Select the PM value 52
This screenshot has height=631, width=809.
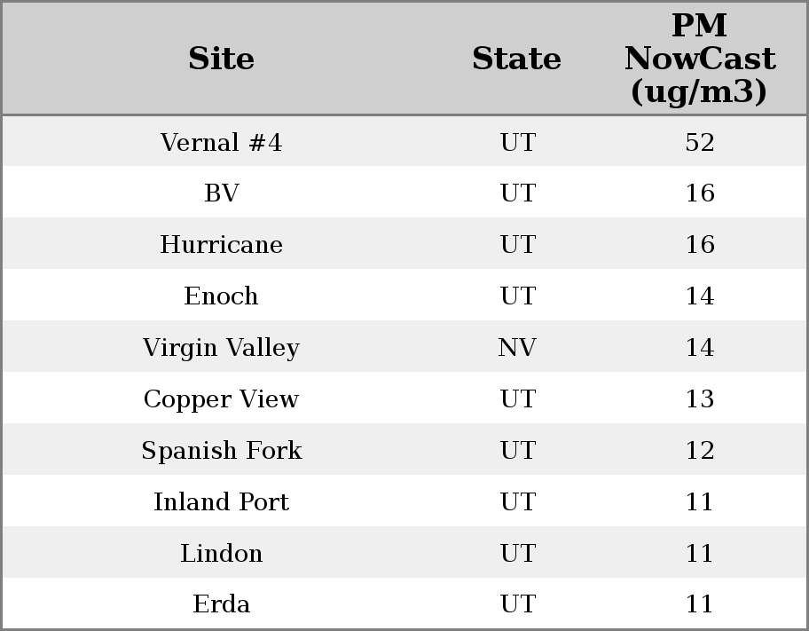(x=699, y=142)
